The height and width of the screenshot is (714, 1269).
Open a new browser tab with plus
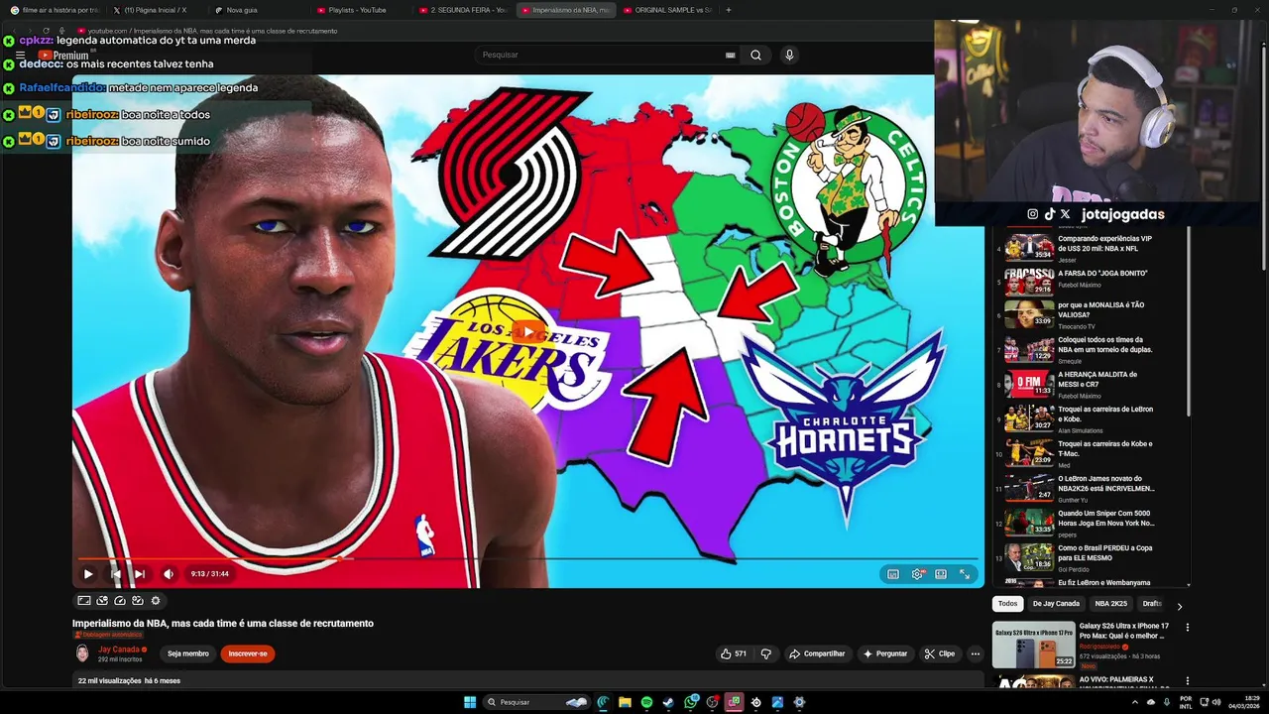pyautogui.click(x=729, y=10)
